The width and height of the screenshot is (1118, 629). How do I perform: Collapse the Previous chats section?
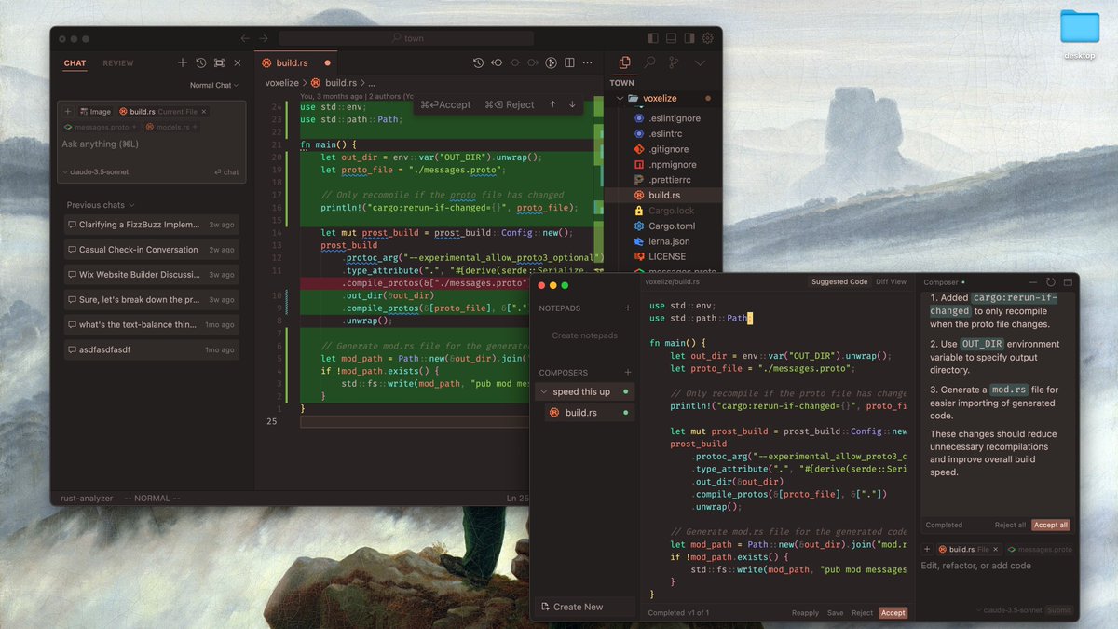[x=101, y=205]
